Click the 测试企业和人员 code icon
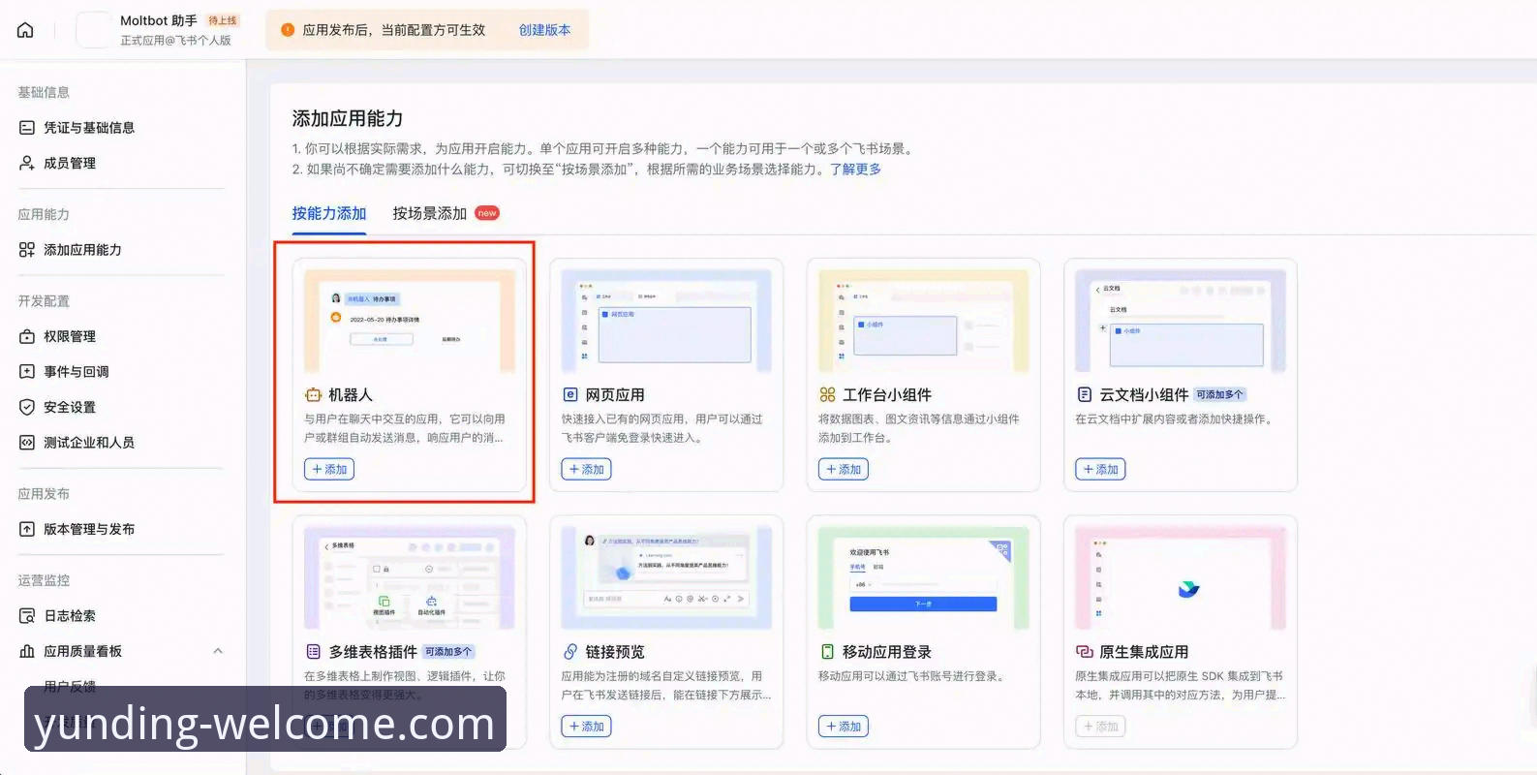 coord(27,443)
